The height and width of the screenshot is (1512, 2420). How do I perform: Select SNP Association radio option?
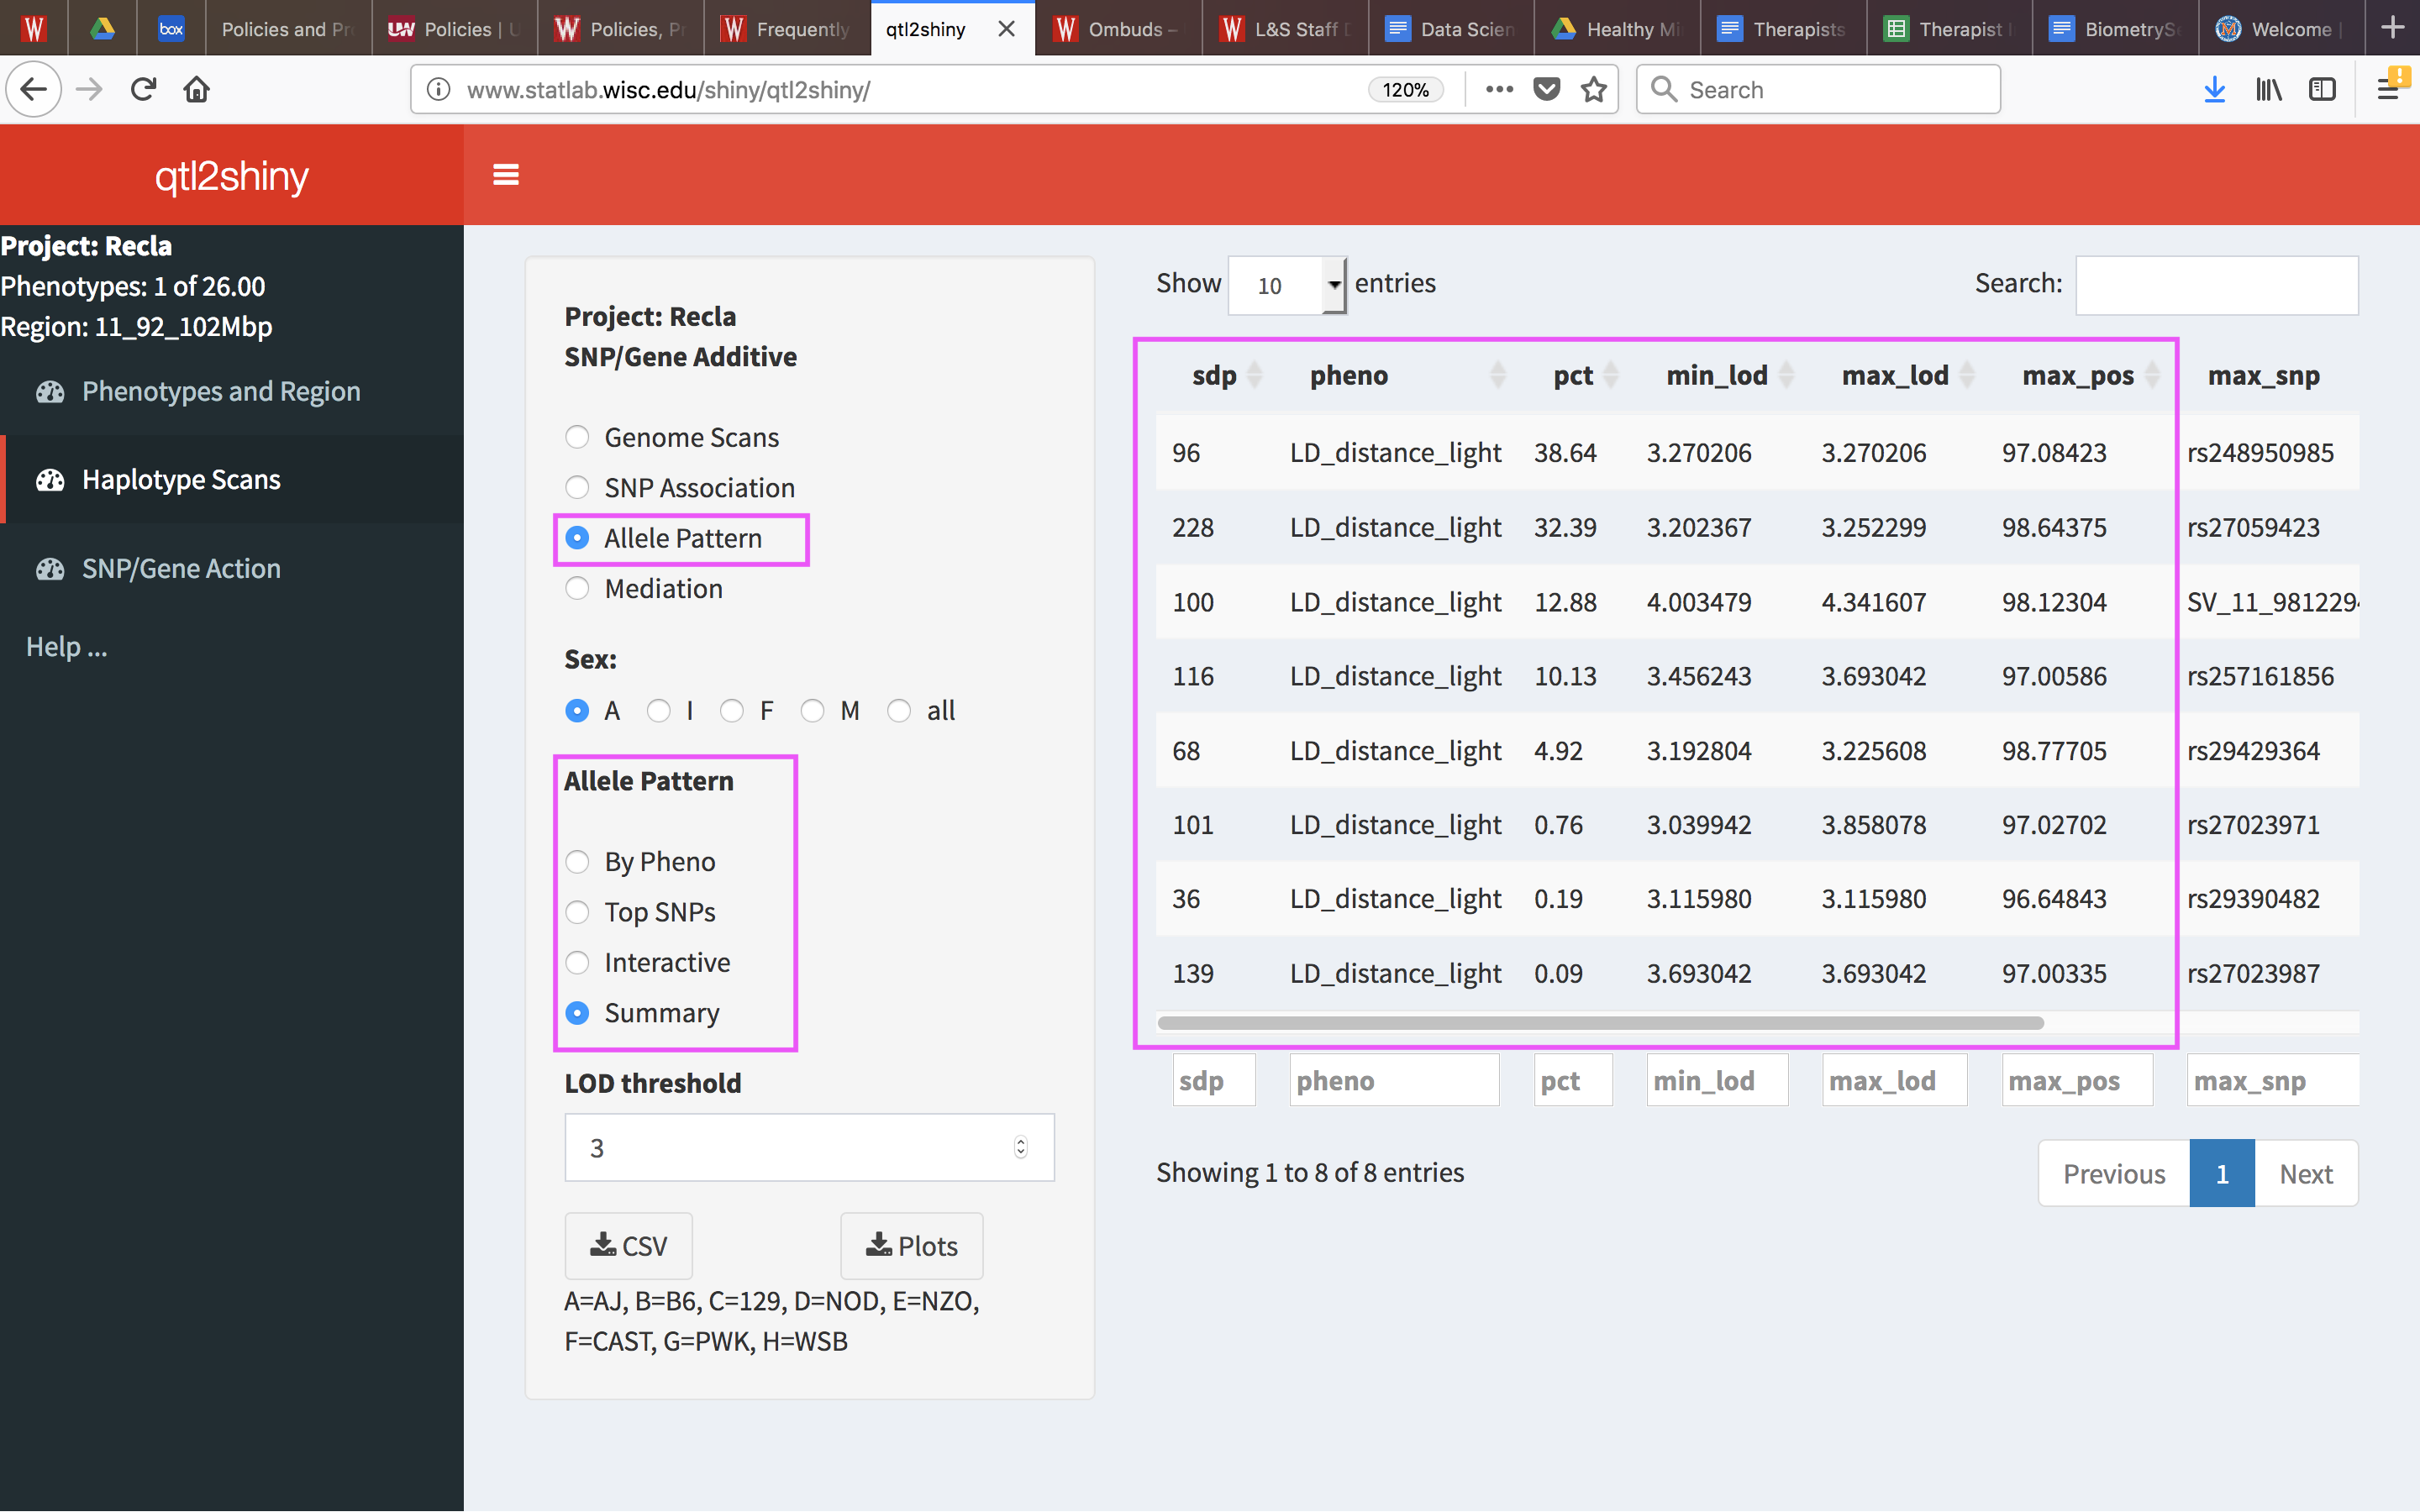pyautogui.click(x=577, y=487)
